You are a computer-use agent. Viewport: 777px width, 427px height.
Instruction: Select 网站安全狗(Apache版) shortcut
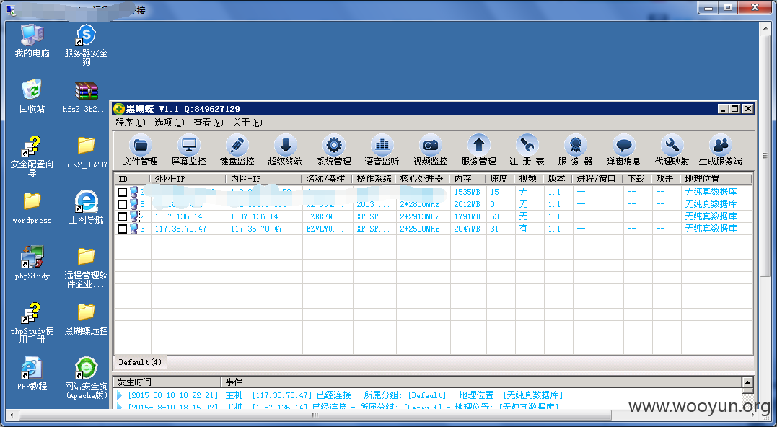(87, 378)
